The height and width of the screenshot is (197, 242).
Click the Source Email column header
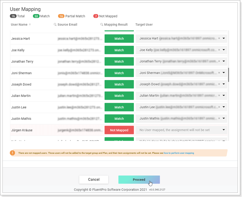67,24
